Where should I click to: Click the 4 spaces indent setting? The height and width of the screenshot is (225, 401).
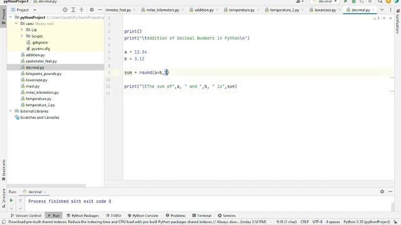coord(333,222)
